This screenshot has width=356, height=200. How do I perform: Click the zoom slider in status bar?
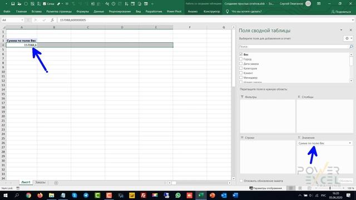click(x=330, y=188)
